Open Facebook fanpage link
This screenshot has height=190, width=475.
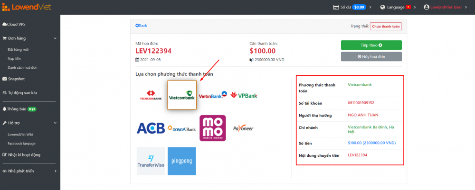(22, 144)
